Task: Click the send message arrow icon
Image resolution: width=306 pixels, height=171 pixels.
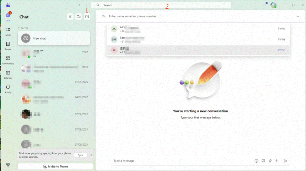Action: [285, 161]
